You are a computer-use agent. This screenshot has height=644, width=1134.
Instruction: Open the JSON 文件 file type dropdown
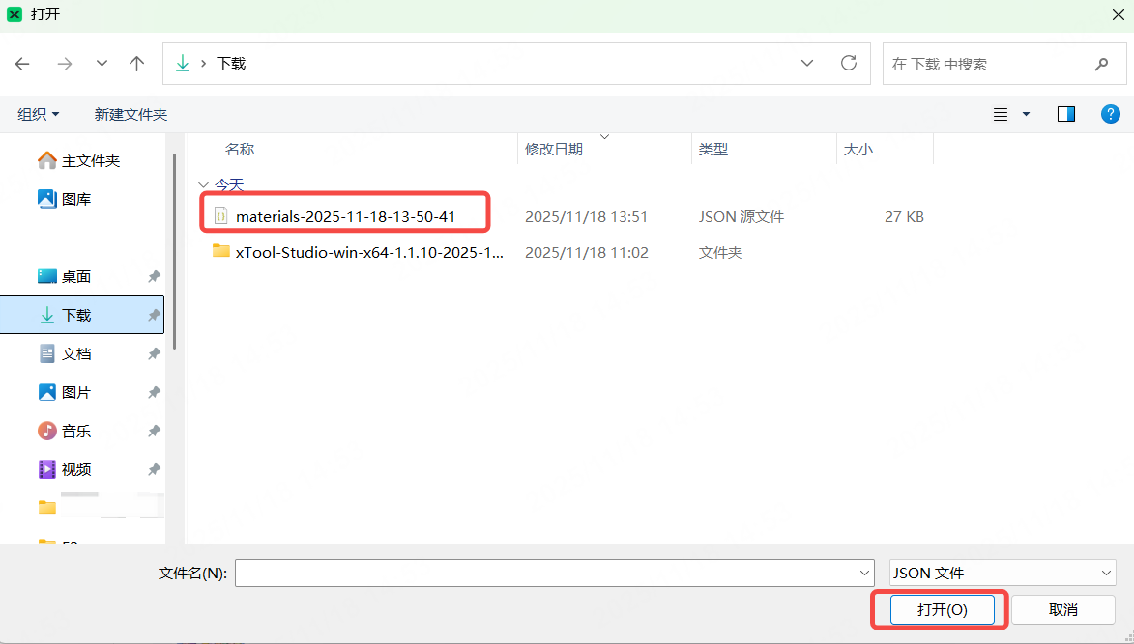pyautogui.click(x=1003, y=574)
